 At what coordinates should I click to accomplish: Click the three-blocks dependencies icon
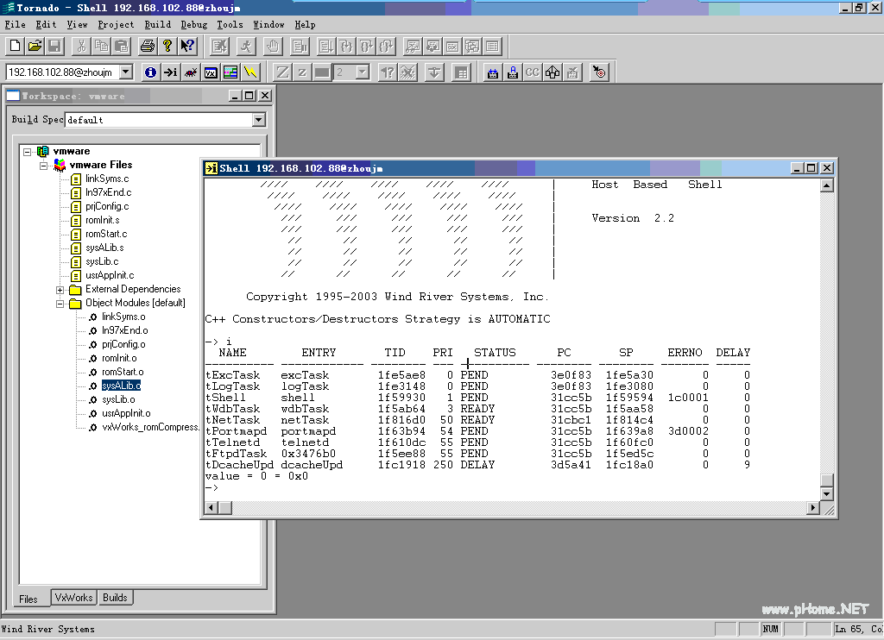pyautogui.click(x=552, y=72)
